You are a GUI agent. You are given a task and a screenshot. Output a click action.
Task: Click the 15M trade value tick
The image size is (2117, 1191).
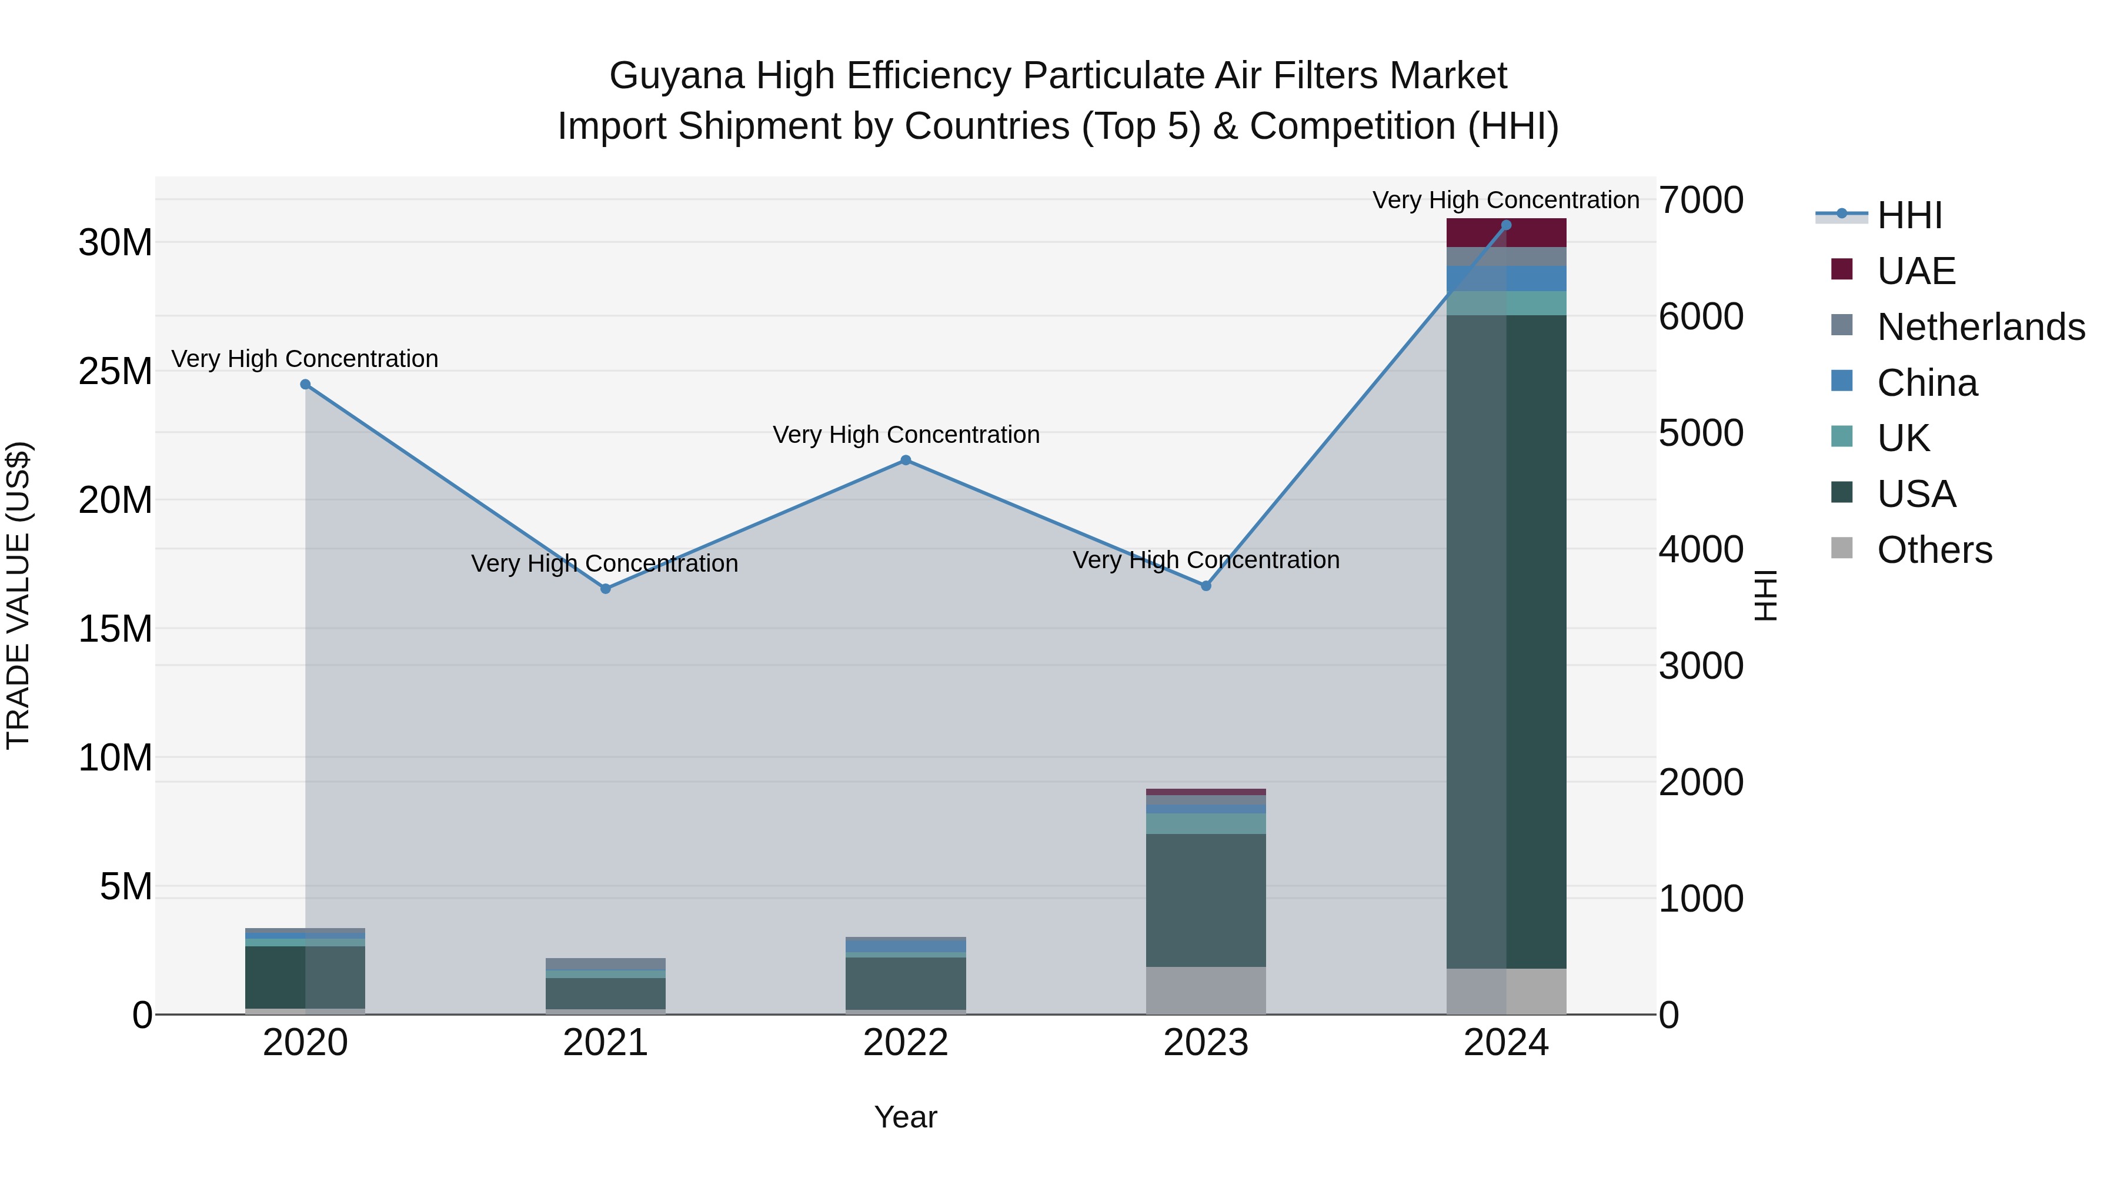coord(116,629)
